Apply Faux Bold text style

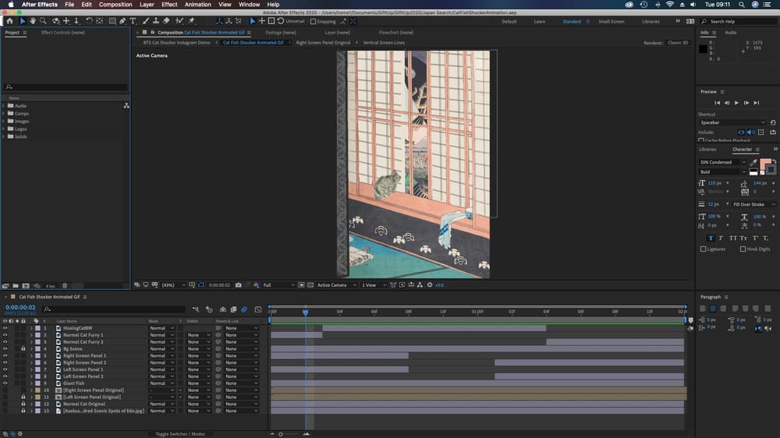(711, 238)
